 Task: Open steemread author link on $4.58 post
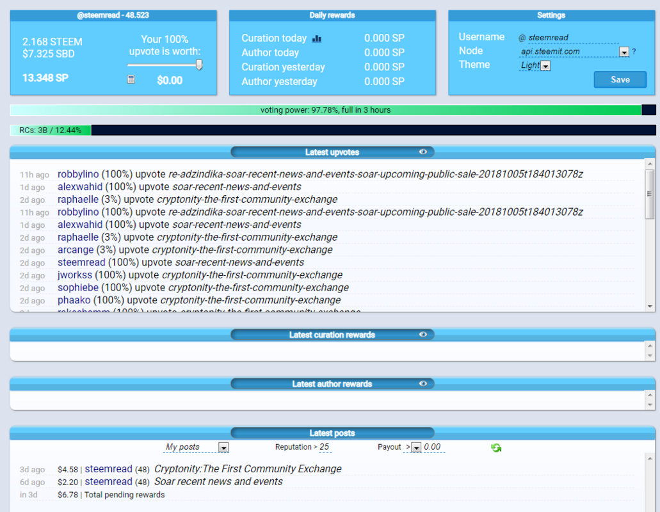[109, 469]
